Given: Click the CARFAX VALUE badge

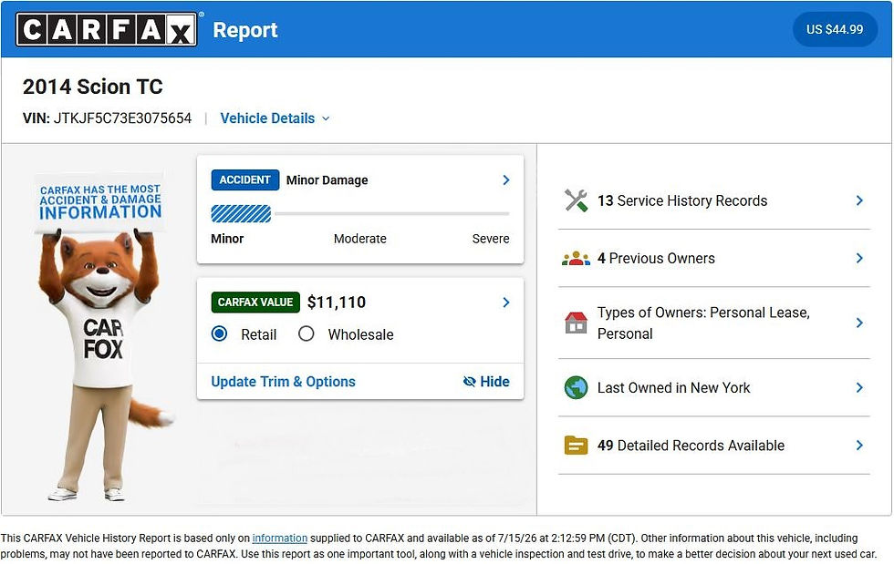Looking at the screenshot, I should tap(255, 303).
